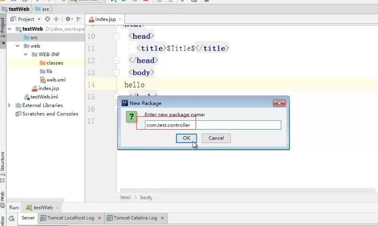
Task: Click Cancel in New Package dialog
Action: [216, 138]
